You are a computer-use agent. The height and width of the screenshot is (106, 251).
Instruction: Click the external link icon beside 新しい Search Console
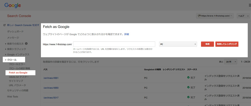[x=5, y=25]
